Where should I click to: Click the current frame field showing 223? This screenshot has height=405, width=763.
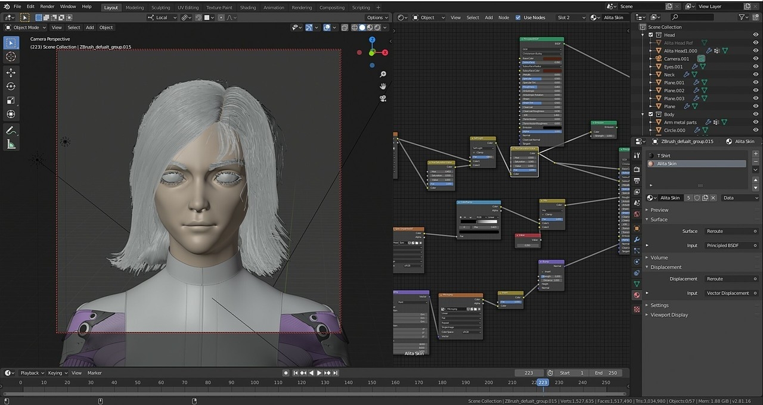pos(529,373)
